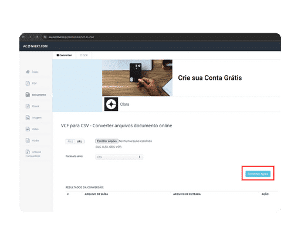Click the browser address bar URL

click(x=71, y=37)
